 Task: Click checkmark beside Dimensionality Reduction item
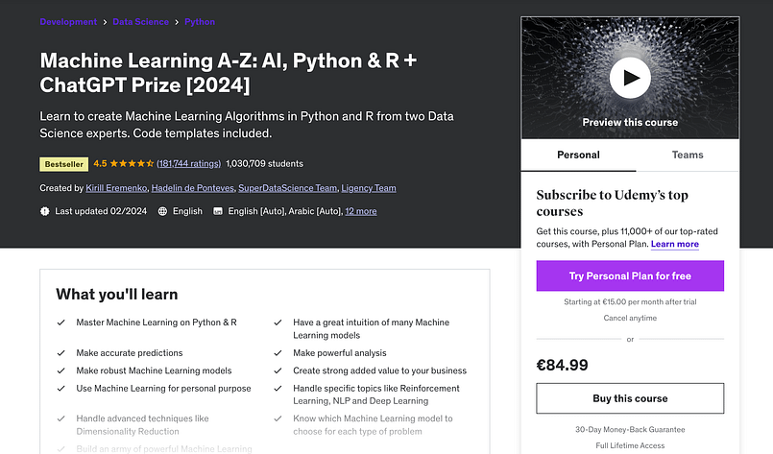tap(61, 418)
